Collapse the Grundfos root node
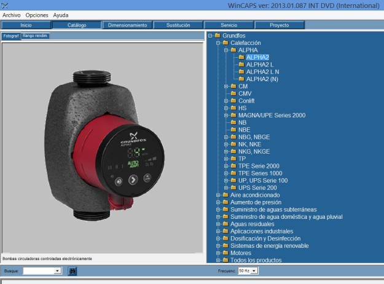The width and height of the screenshot is (384, 284). 210,36
